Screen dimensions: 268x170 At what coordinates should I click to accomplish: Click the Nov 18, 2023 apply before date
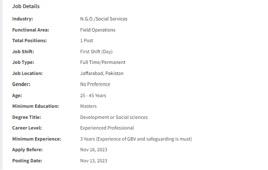pyautogui.click(x=94, y=150)
